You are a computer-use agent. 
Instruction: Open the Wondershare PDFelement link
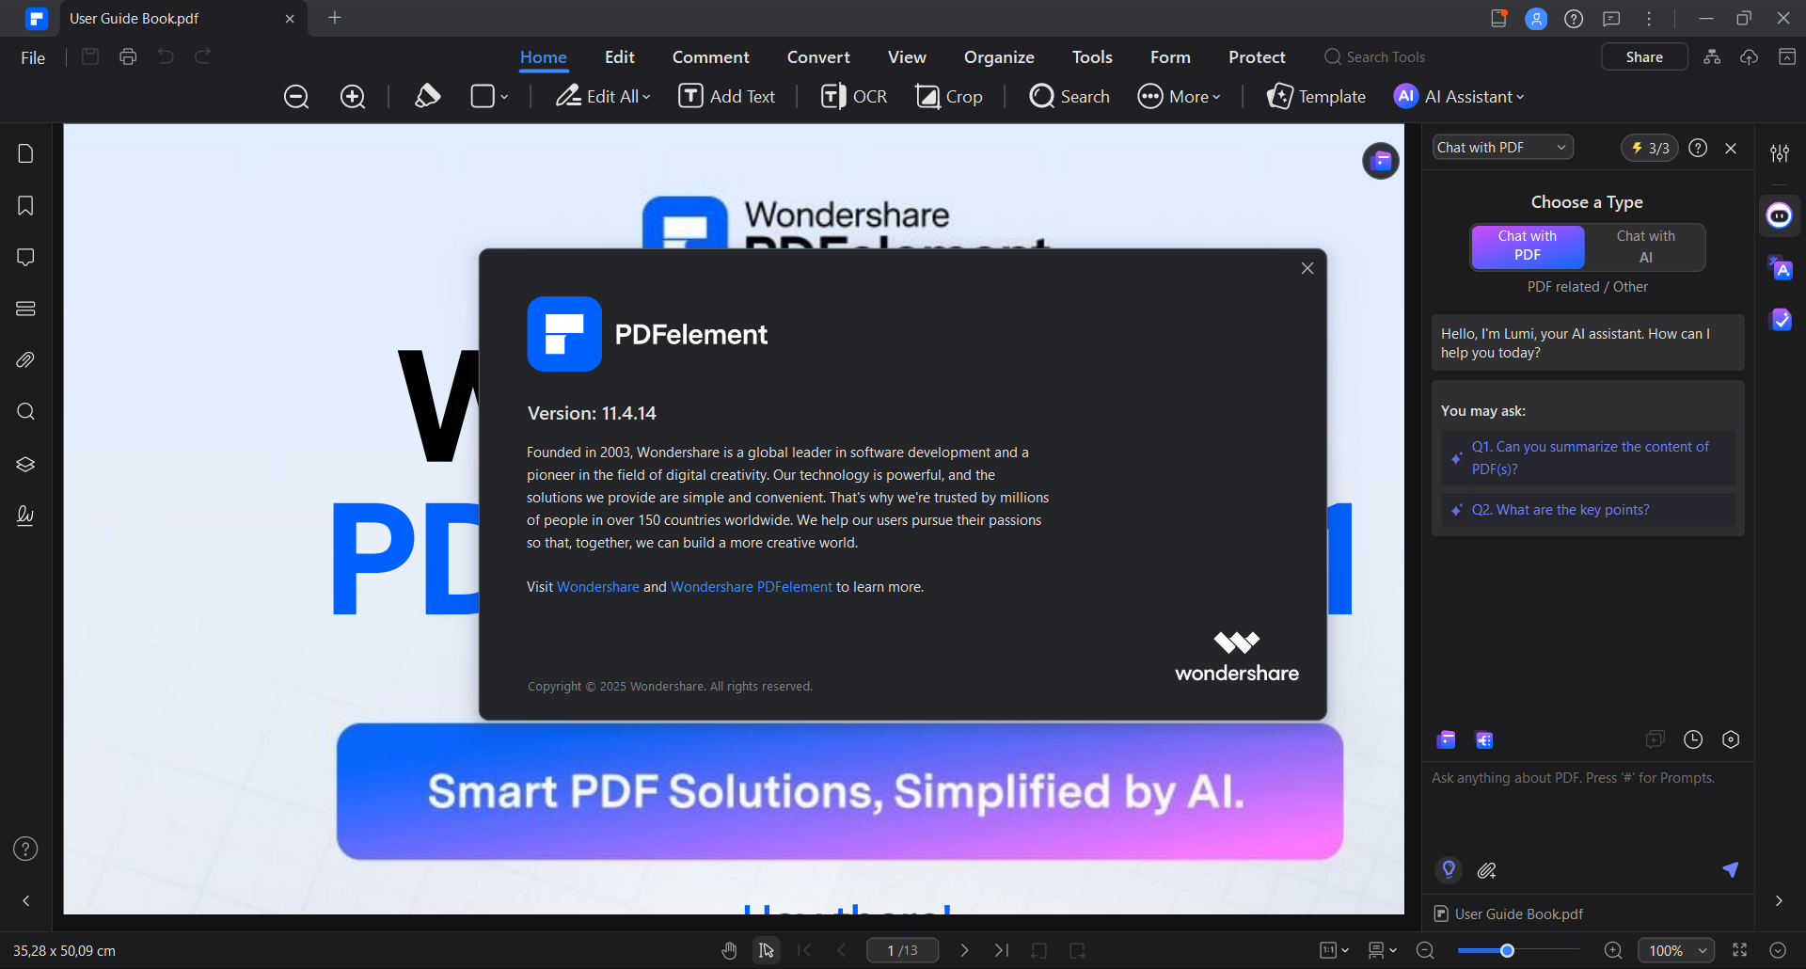(x=751, y=587)
